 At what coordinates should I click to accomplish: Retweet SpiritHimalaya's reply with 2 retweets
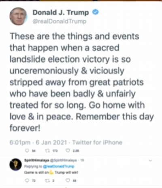(47, 180)
